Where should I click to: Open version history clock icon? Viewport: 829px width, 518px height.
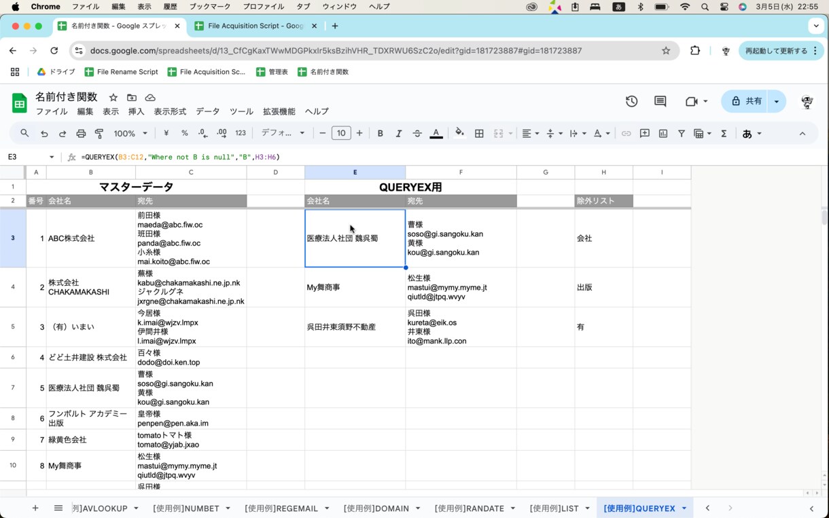(x=631, y=101)
